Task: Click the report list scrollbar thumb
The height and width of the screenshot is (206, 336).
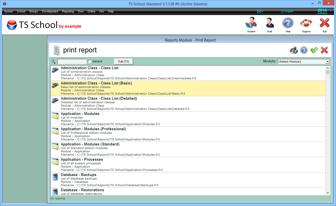Action: pos(328,72)
